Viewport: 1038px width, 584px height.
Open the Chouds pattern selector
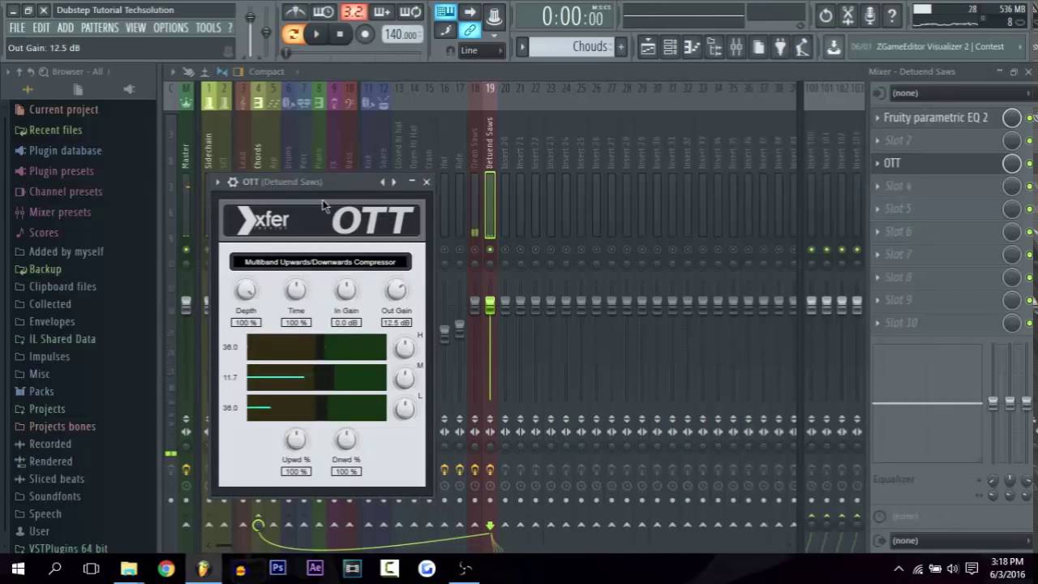[572, 47]
